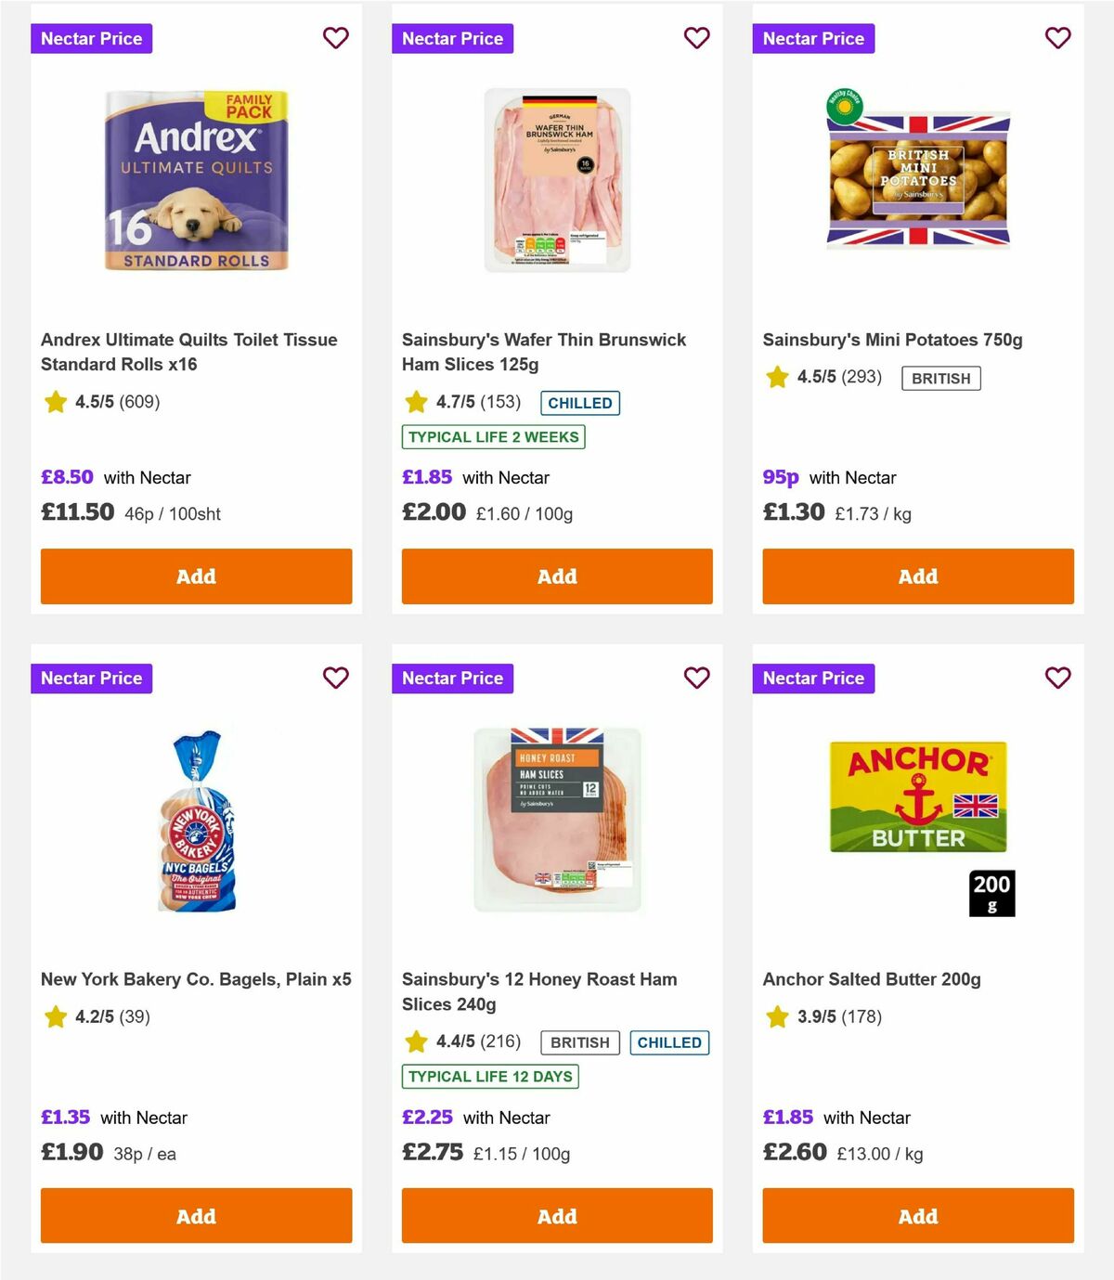This screenshot has width=1114, height=1280.
Task: Click the TYPICAL LIFE 2 WEEKS label
Action: pos(493,436)
